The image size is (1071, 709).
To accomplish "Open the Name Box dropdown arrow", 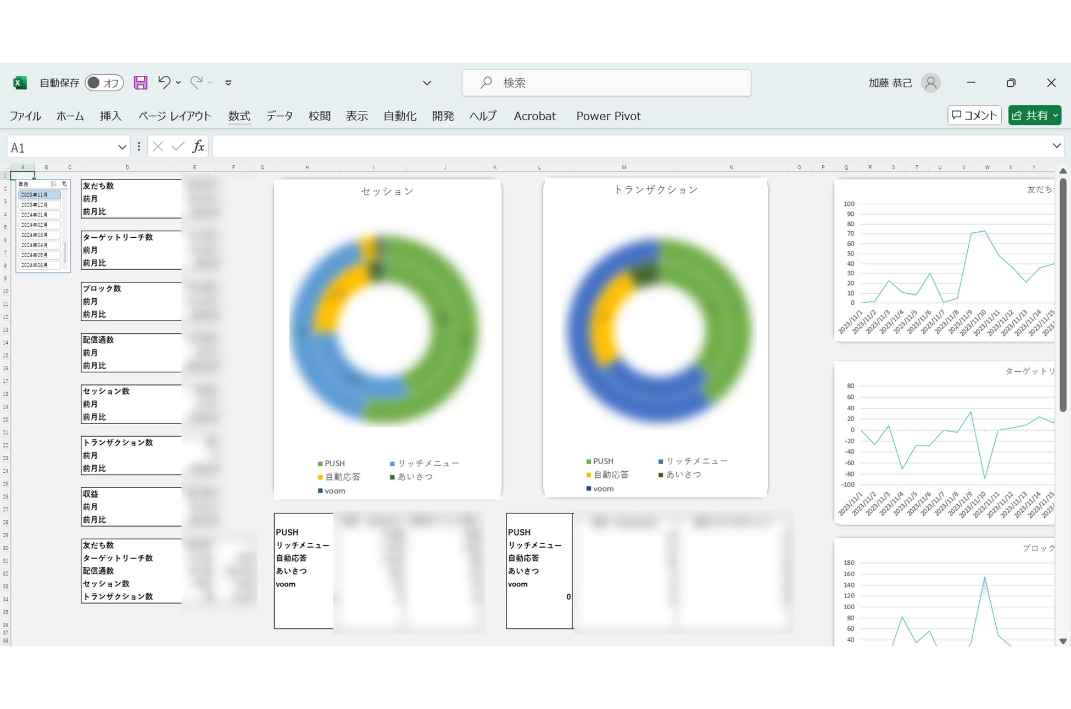I will (122, 147).
